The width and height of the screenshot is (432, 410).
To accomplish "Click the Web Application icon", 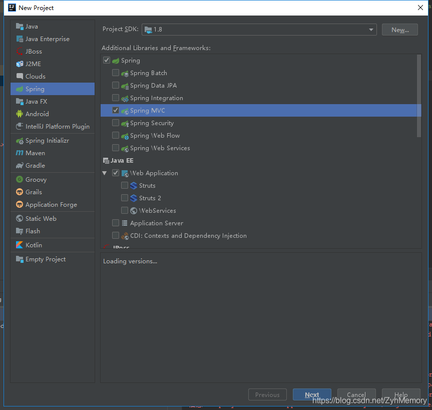I will tap(125, 173).
